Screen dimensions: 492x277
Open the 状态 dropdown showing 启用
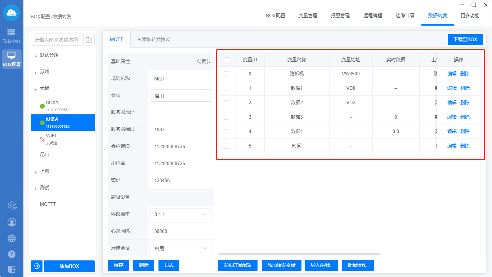(181, 96)
